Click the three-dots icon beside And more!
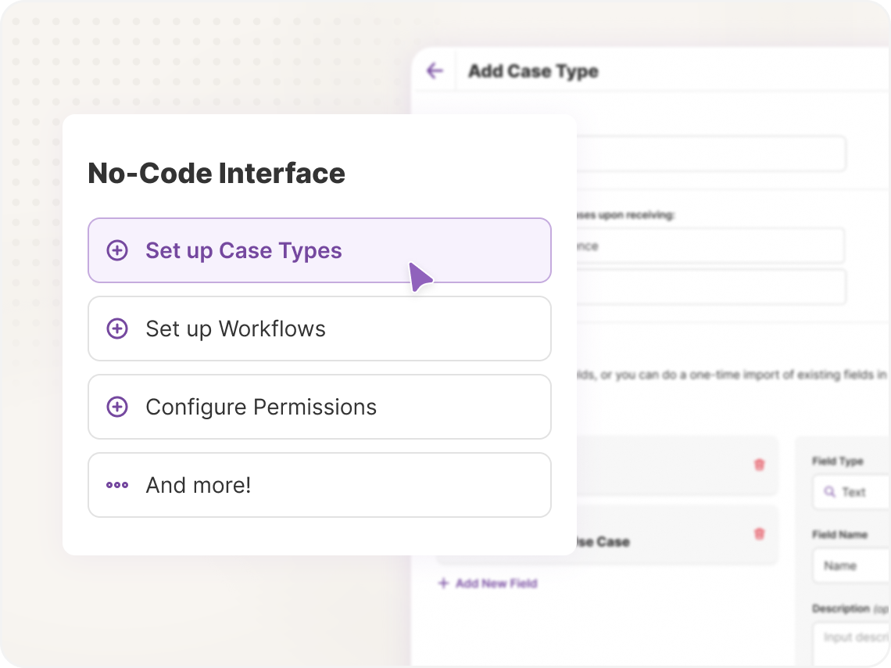Screen dimensions: 891x668 coord(117,485)
